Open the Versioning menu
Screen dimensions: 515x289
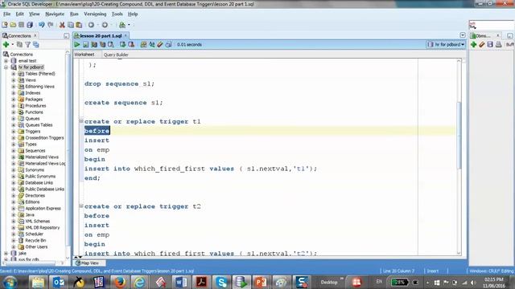[x=95, y=14]
